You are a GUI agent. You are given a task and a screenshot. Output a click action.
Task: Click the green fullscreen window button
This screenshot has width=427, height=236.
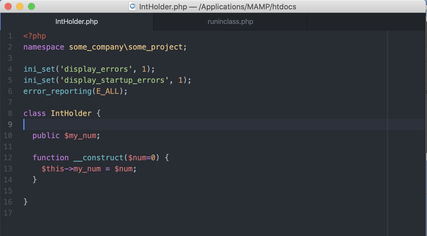pos(31,6)
